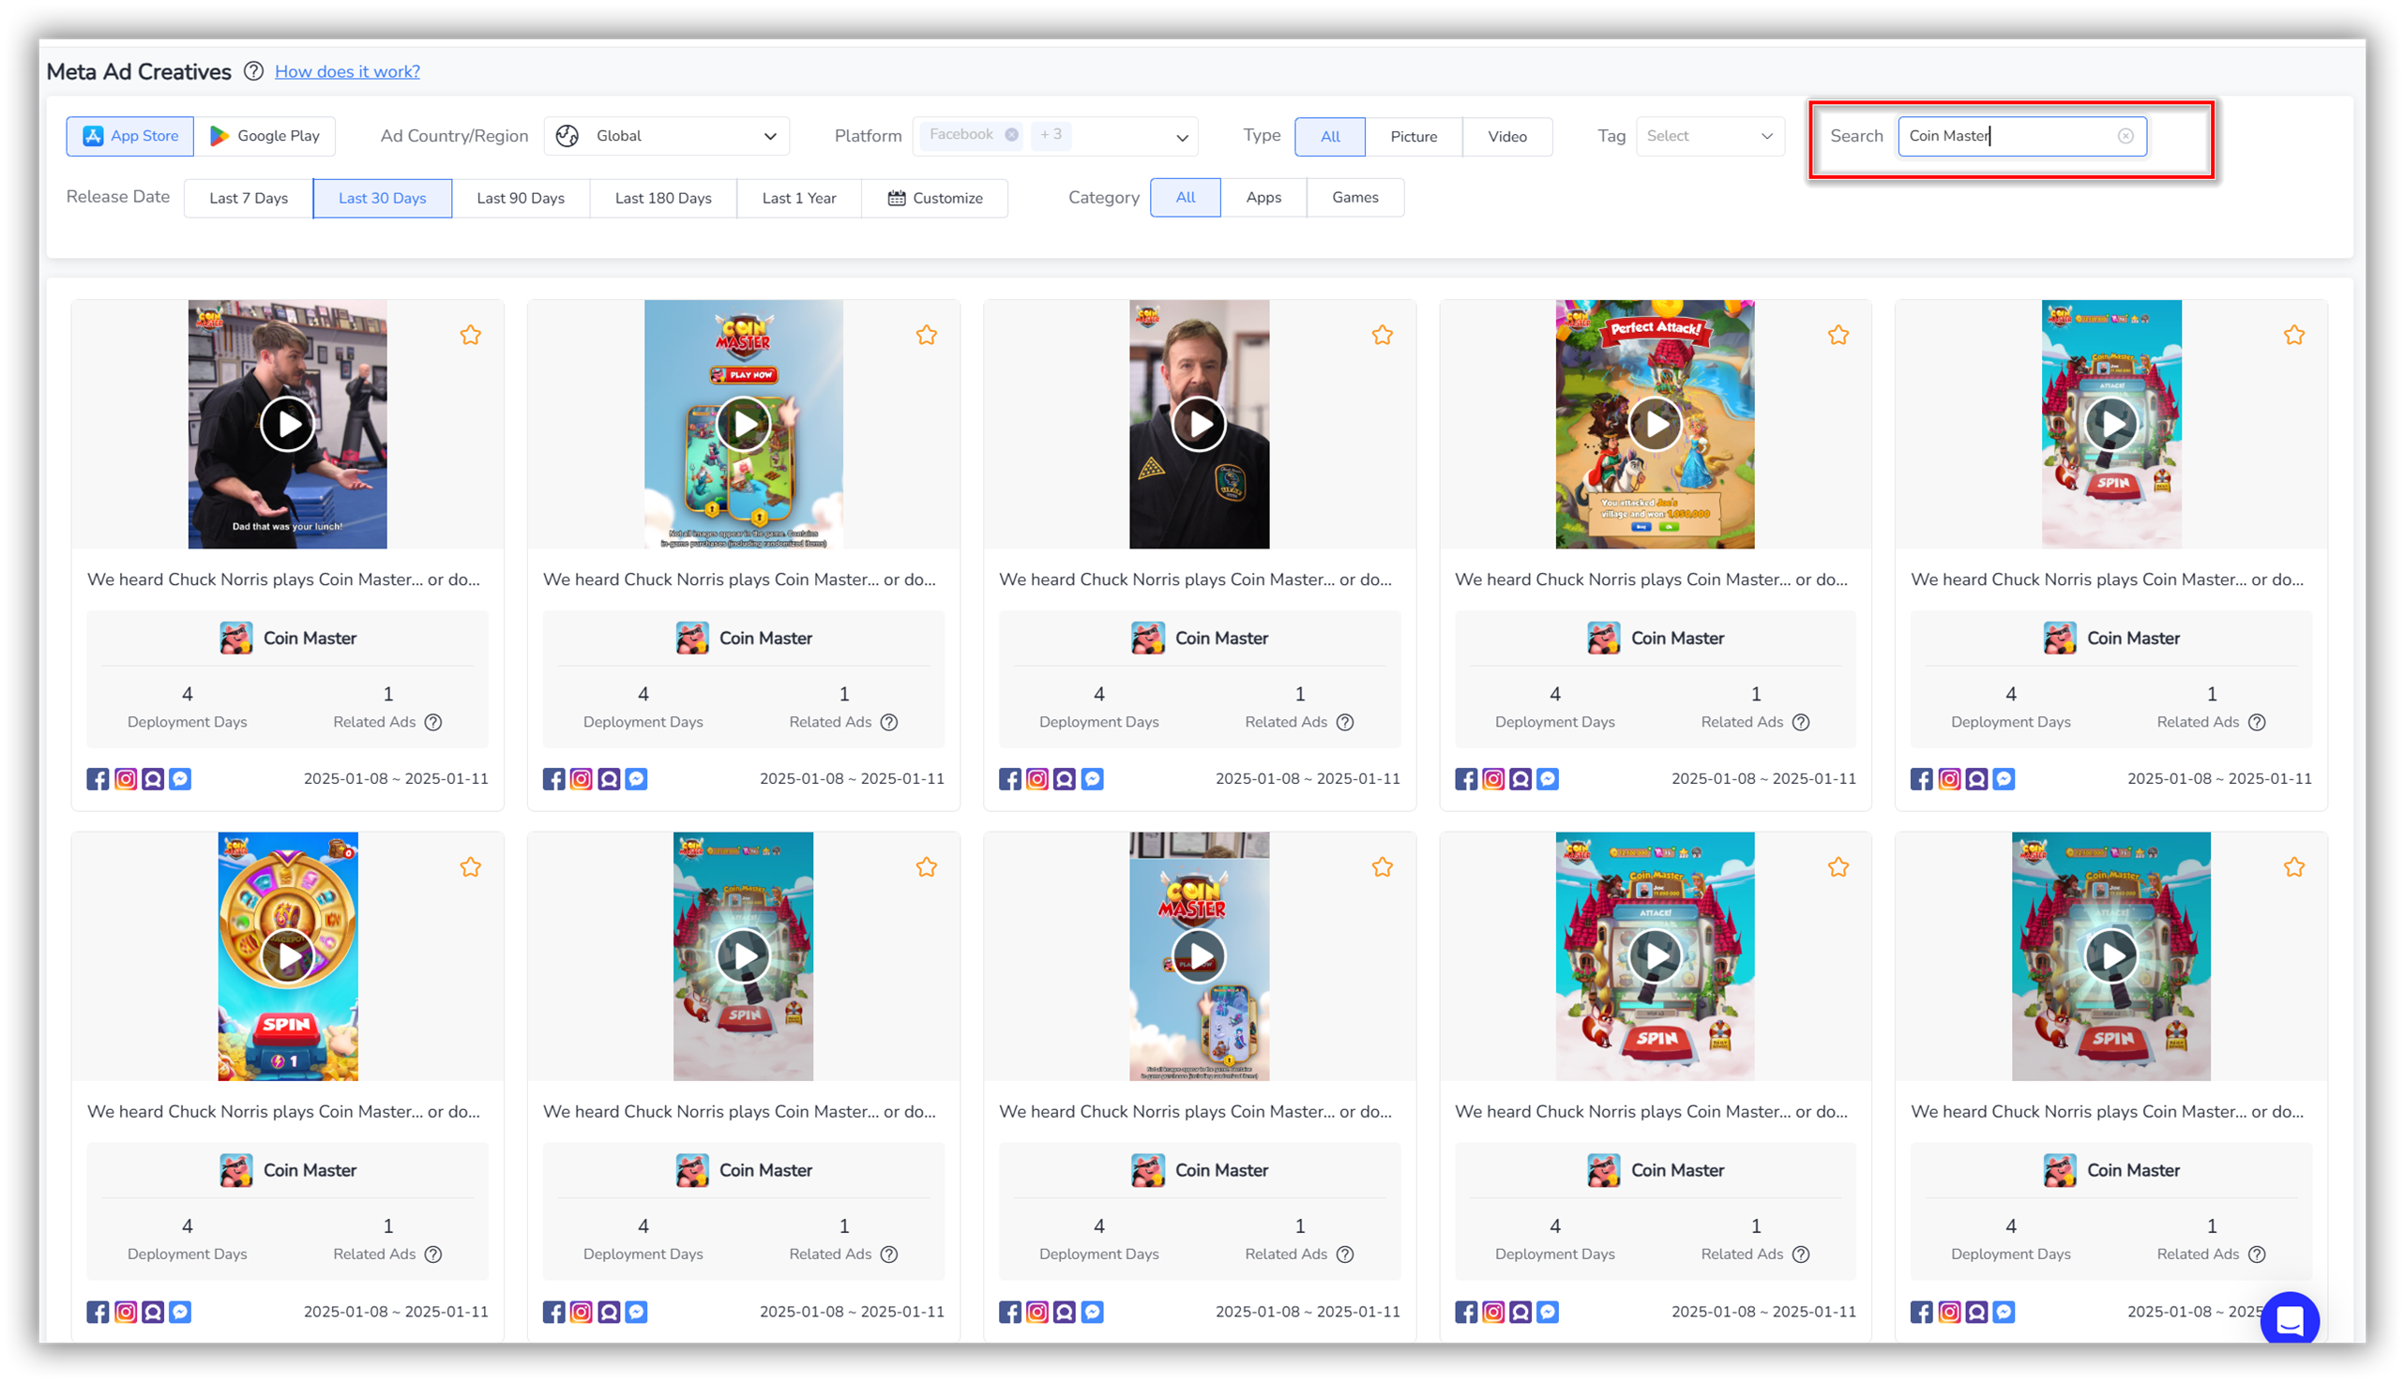Click the Instagram icon on golden spin wheel card
The height and width of the screenshot is (1382, 2405).
click(x=126, y=1312)
